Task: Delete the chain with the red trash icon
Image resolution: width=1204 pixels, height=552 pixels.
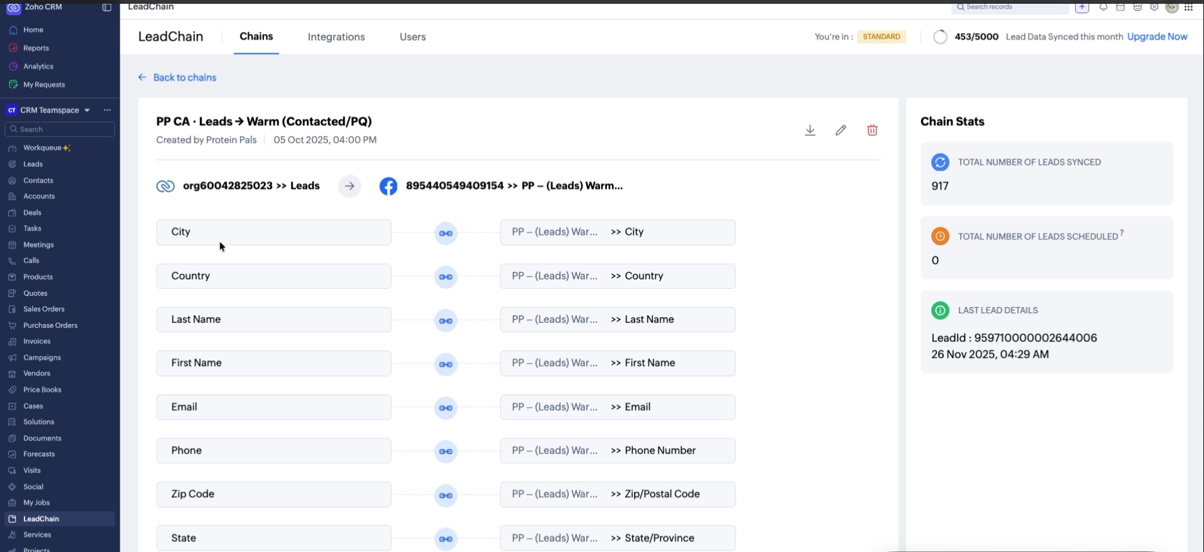Action: pyautogui.click(x=872, y=130)
